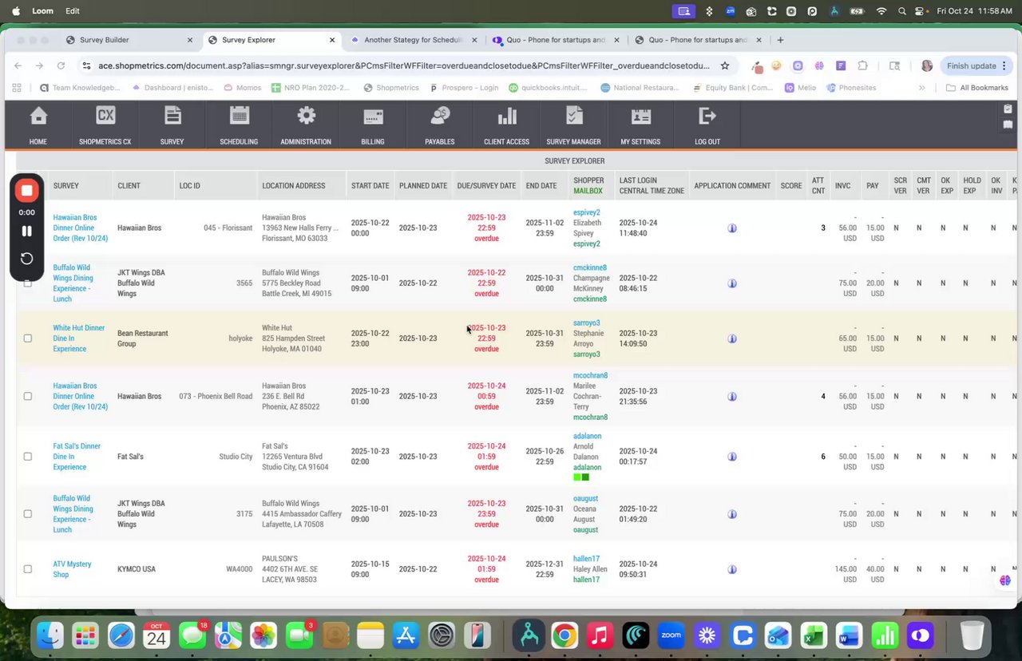Open the Shopmetrics bookmark
The width and height of the screenshot is (1022, 661).
click(x=391, y=88)
